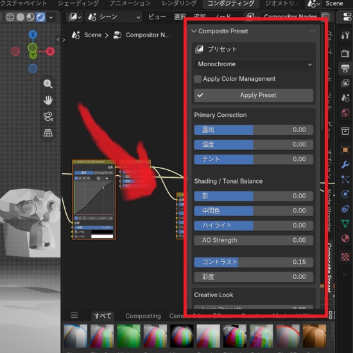Collapse the Composite Preset panel
Image resolution: width=353 pixels, height=353 pixels.
pos(194,31)
